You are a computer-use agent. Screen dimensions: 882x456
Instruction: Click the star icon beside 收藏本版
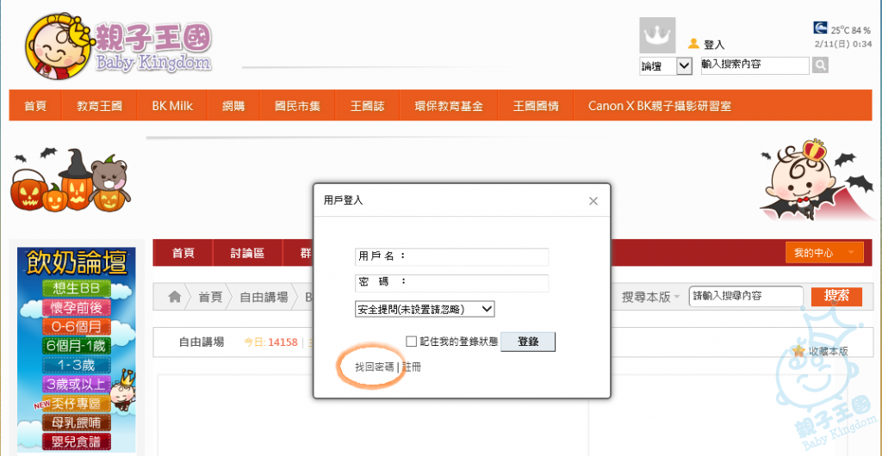pos(799,351)
